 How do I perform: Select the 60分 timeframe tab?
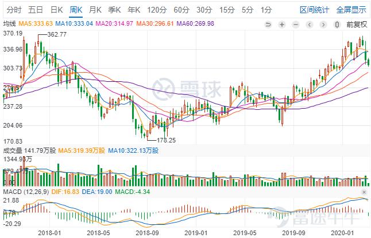pyautogui.click(x=180, y=10)
